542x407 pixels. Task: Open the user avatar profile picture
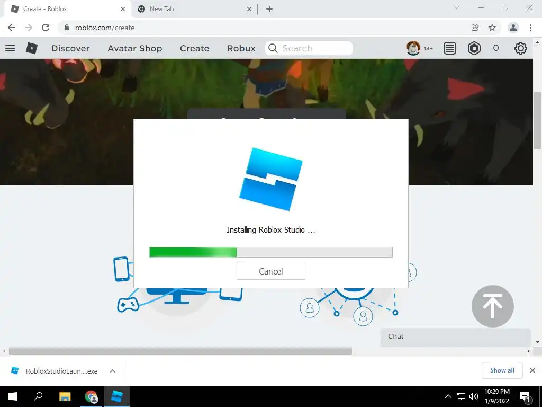413,48
